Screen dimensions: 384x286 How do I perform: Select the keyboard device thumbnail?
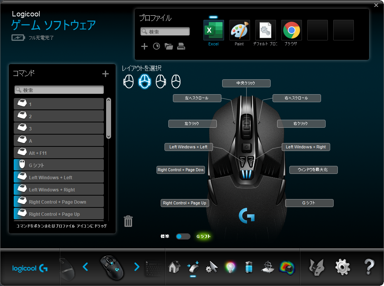[x=154, y=268]
